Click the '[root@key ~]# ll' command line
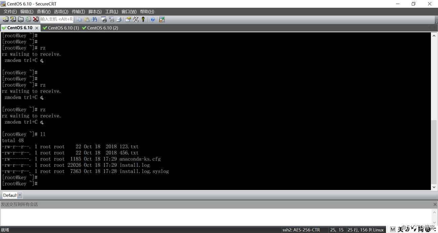 click(24, 134)
